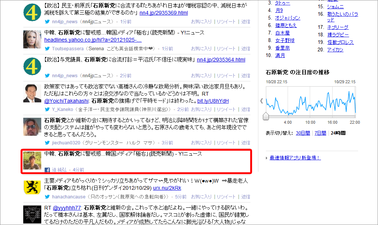Open the @yyyhhh77 mention link
Viewport: 378px width, 225px height.
click(67, 208)
